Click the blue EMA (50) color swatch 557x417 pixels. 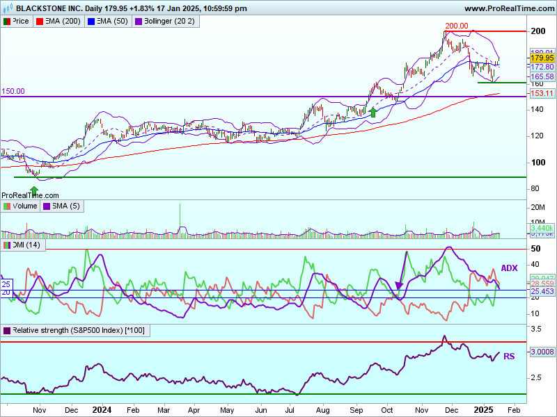coord(91,22)
